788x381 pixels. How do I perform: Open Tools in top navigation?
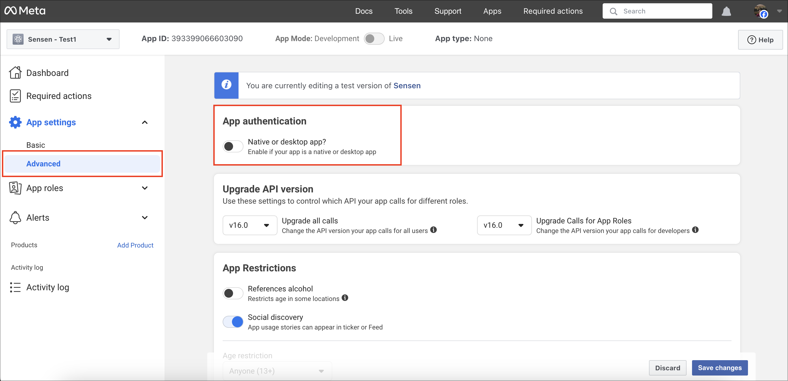pos(403,11)
